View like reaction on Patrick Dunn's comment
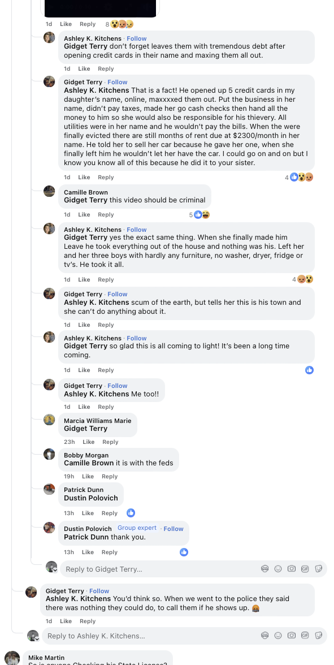Screen dimensions: 334x665 tap(131, 513)
